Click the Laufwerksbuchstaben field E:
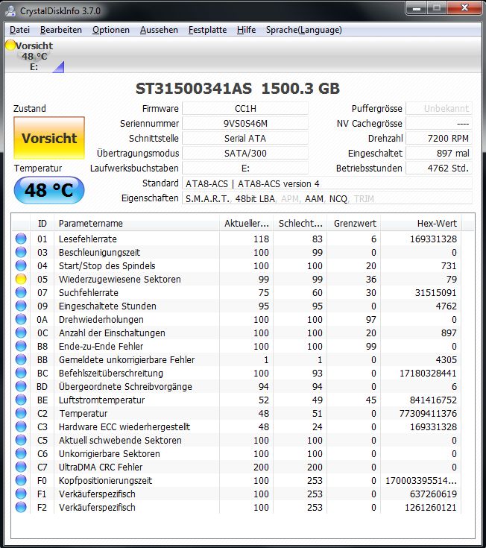The image size is (486, 548). click(245, 168)
